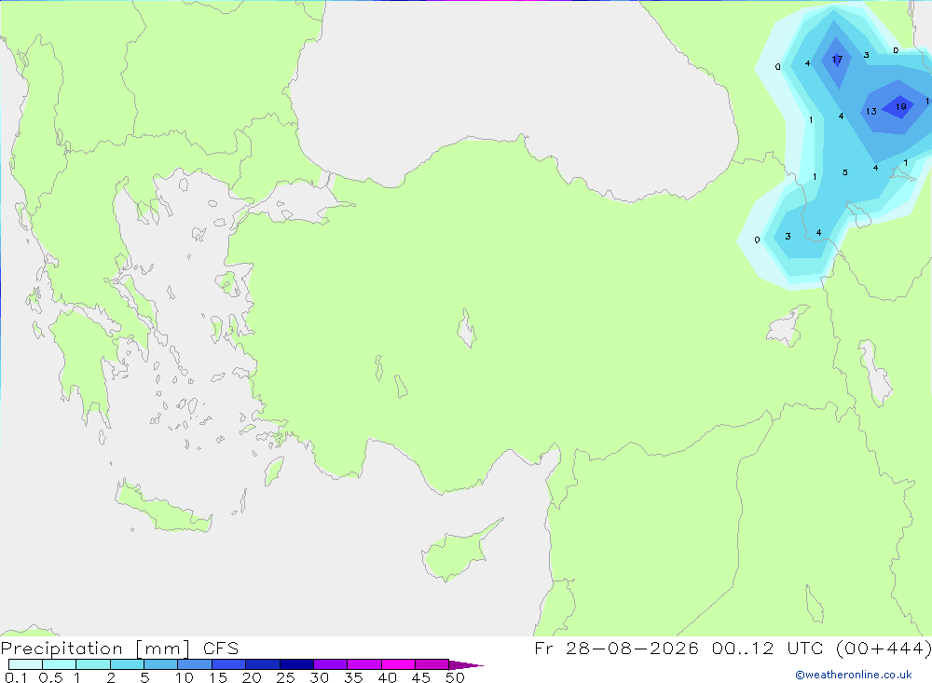932x683 pixels.
Task: Click the '10' legend scale label
Action: [x=185, y=677]
